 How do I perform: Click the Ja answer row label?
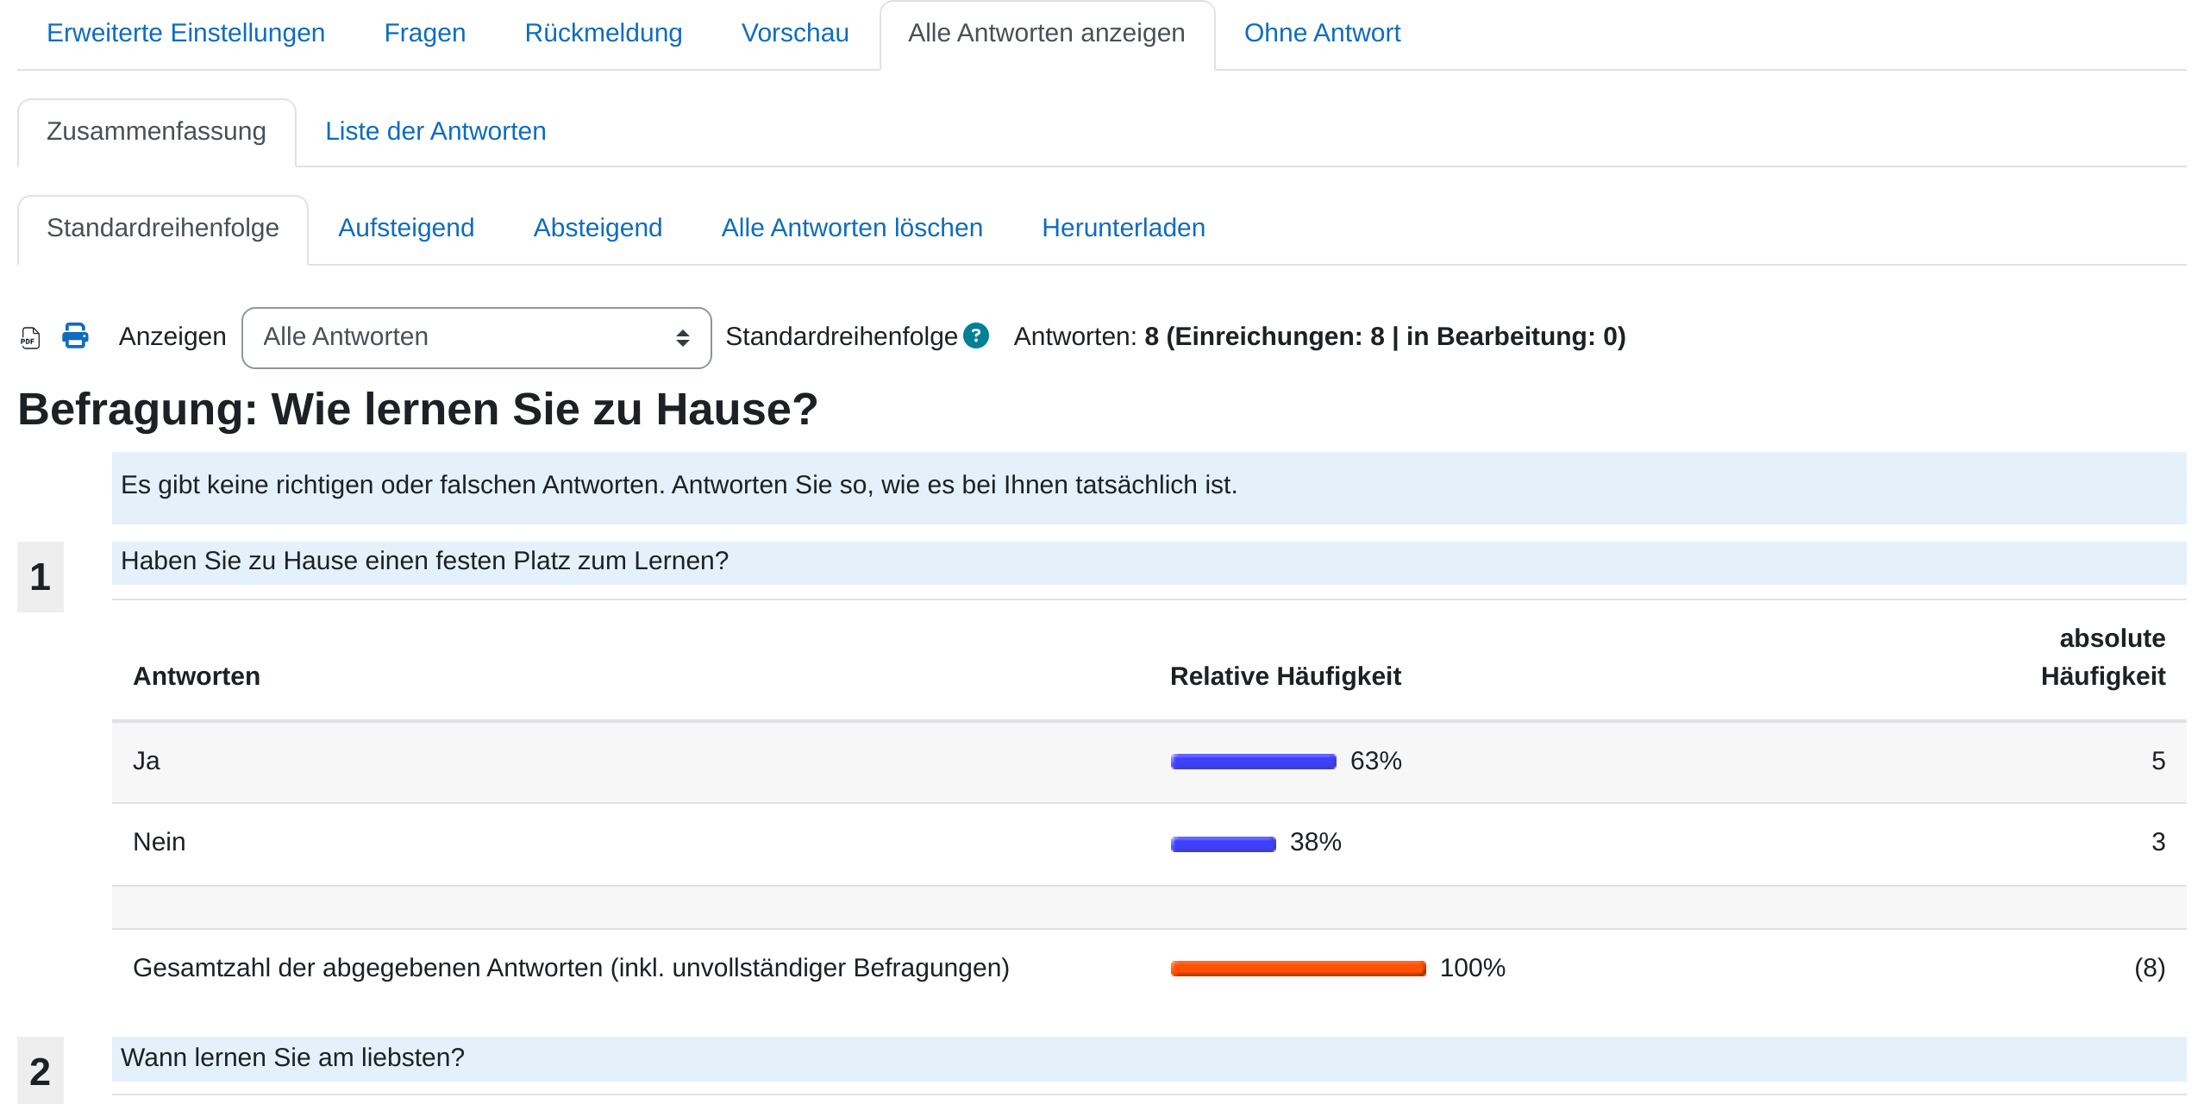tap(147, 761)
